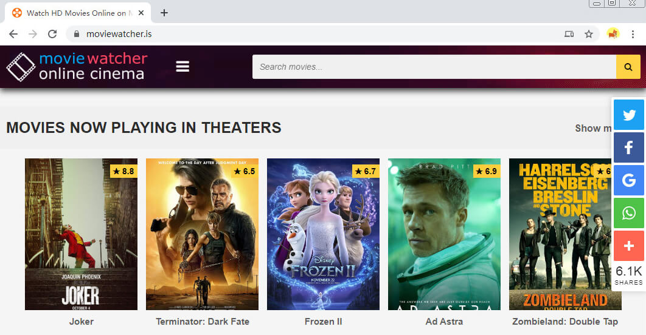Image resolution: width=646 pixels, height=335 pixels.
Task: Click the padlock icon in address bar
Action: 76,34
